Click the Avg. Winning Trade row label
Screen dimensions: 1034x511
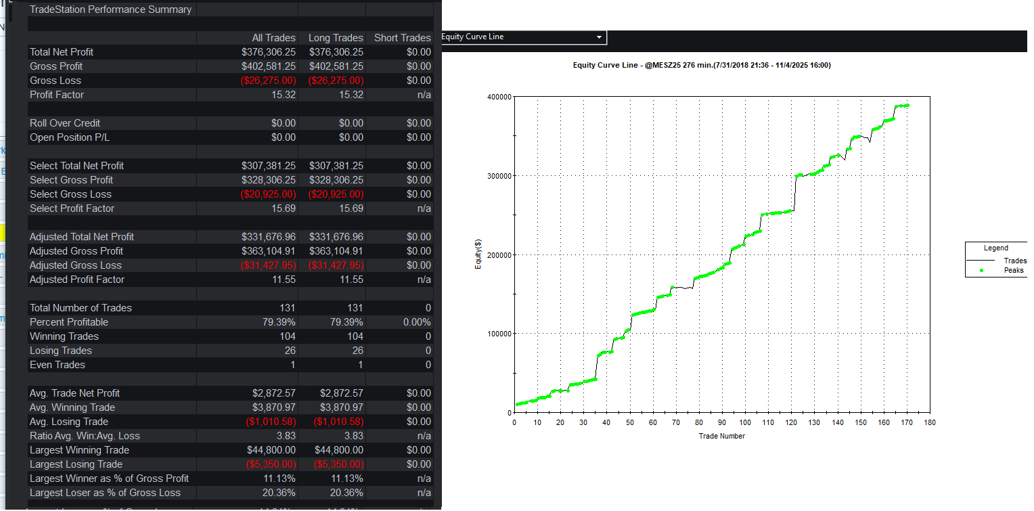pyautogui.click(x=72, y=407)
